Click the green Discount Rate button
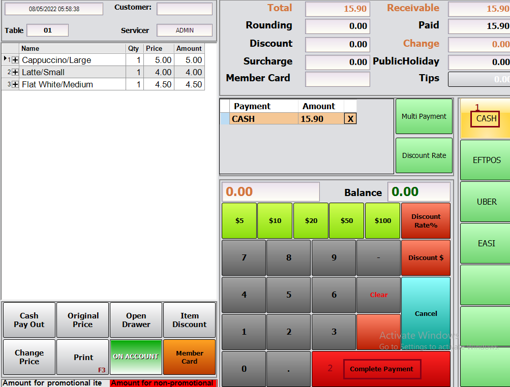Screen dimensions: 510x387 (424, 155)
